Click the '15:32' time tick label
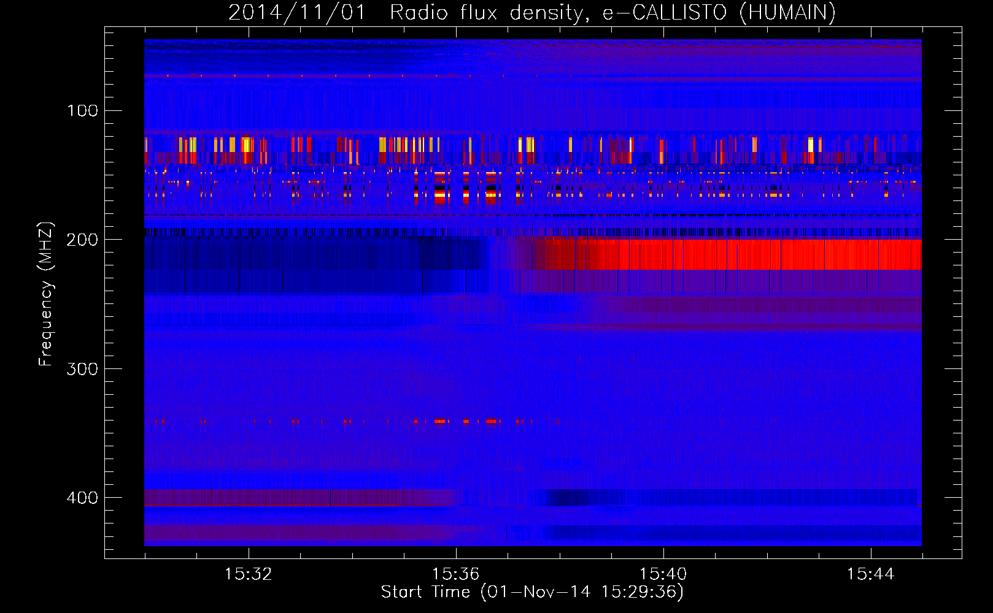This screenshot has width=993, height=613. tap(248, 574)
